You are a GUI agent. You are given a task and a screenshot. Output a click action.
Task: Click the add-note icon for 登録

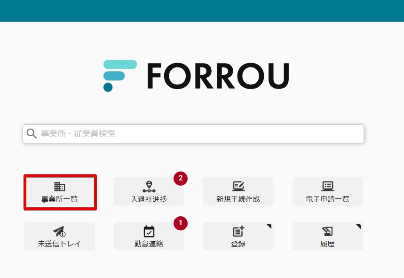coord(238,231)
